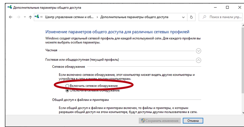Go up one level with the Up arrow
244x127 pixels.
(x=30, y=17)
